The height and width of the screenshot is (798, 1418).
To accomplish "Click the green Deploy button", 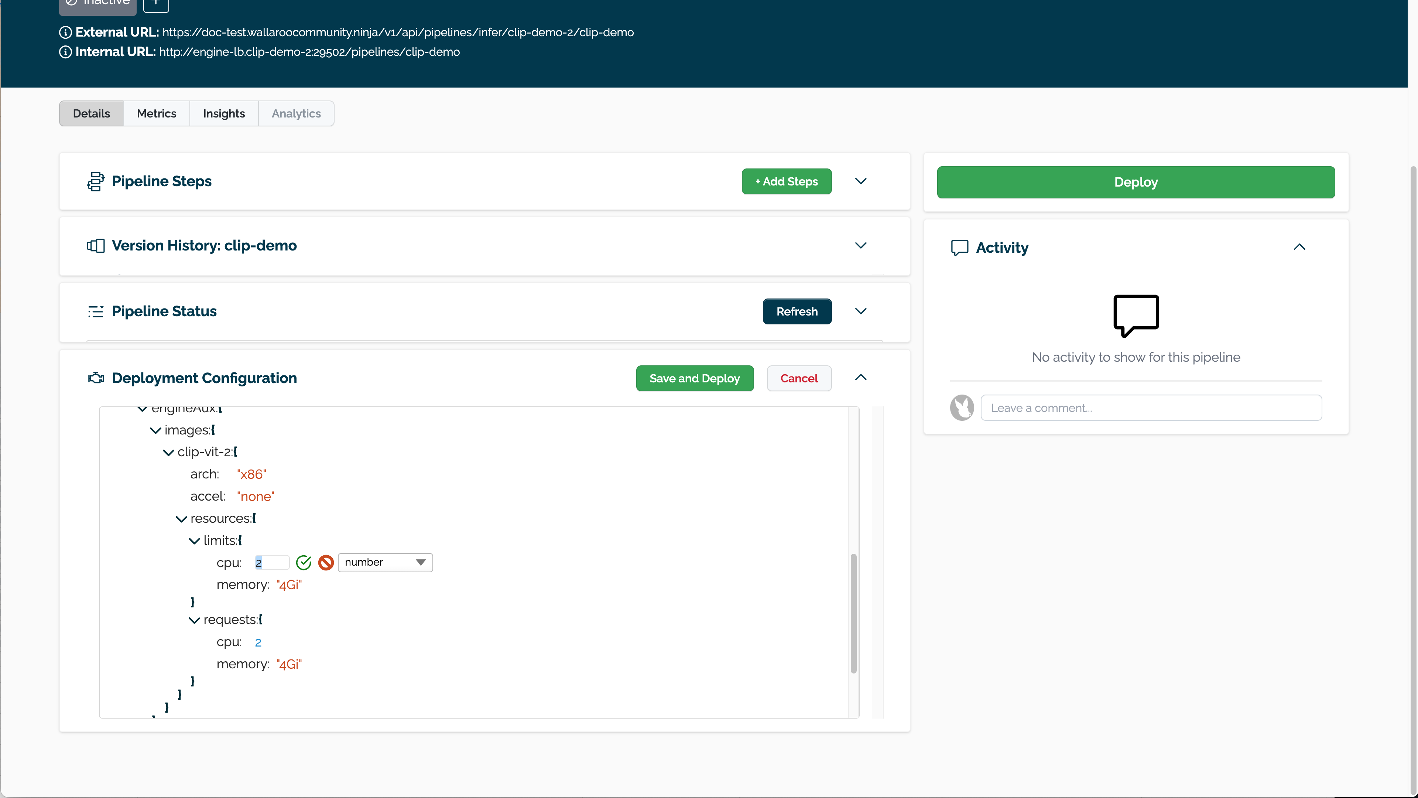I will point(1136,182).
